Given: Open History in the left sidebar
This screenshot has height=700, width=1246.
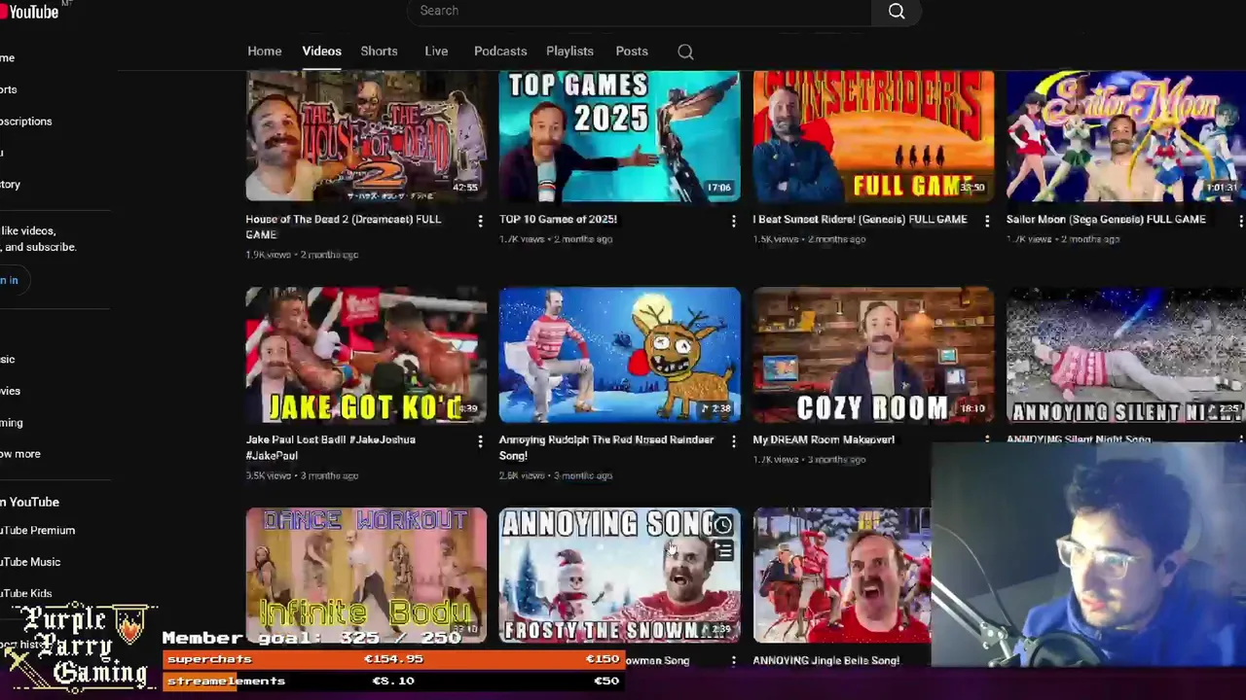Looking at the screenshot, I should [x=10, y=185].
